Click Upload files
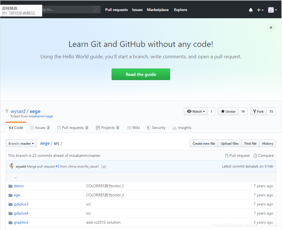 point(230,143)
